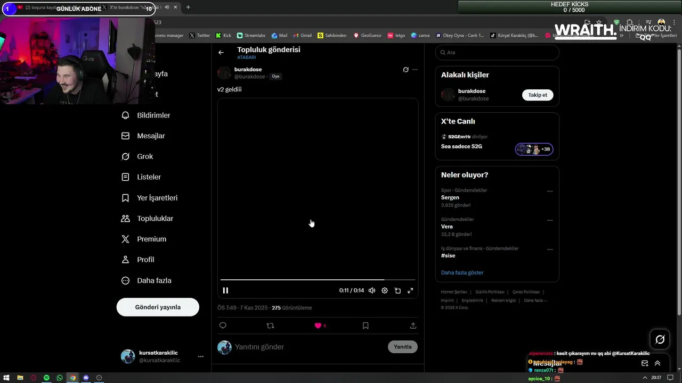
Task: Toggle picture-in-picture for the video
Action: [x=397, y=290]
